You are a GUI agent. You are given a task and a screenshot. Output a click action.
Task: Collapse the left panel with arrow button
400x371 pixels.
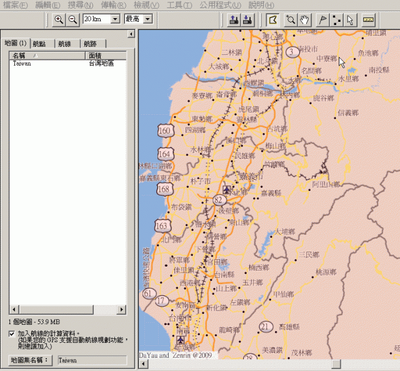pyautogui.click(x=131, y=34)
